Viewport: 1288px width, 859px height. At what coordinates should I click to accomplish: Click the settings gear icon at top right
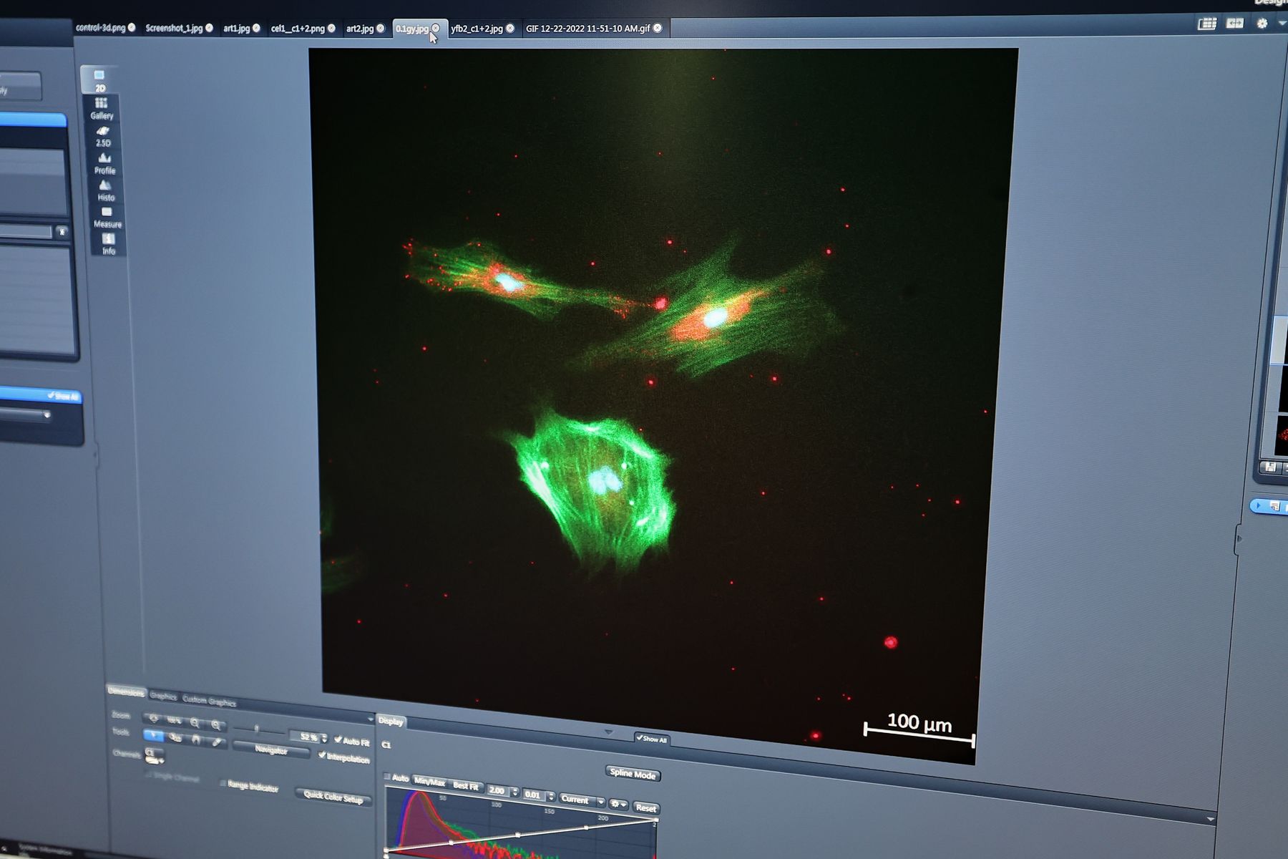[1262, 24]
